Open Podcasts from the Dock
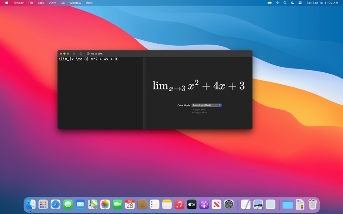The image size is (343, 214). [204, 205]
